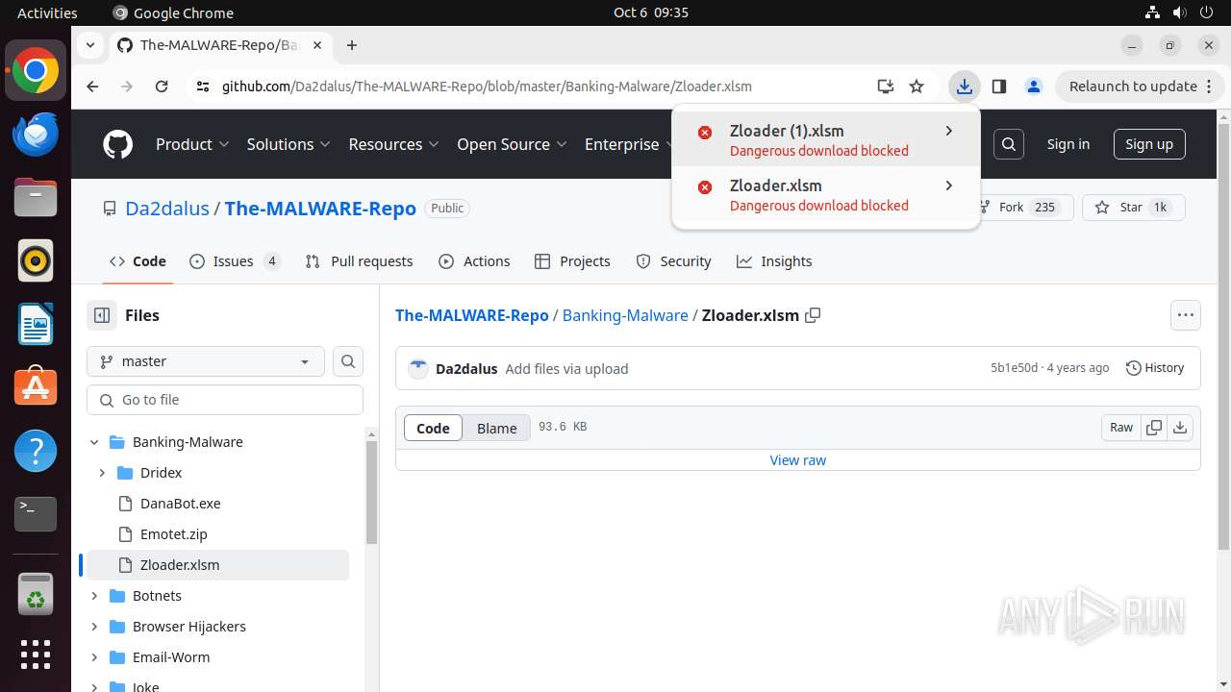Open the commit History
The width and height of the screenshot is (1231, 692).
click(x=1155, y=368)
